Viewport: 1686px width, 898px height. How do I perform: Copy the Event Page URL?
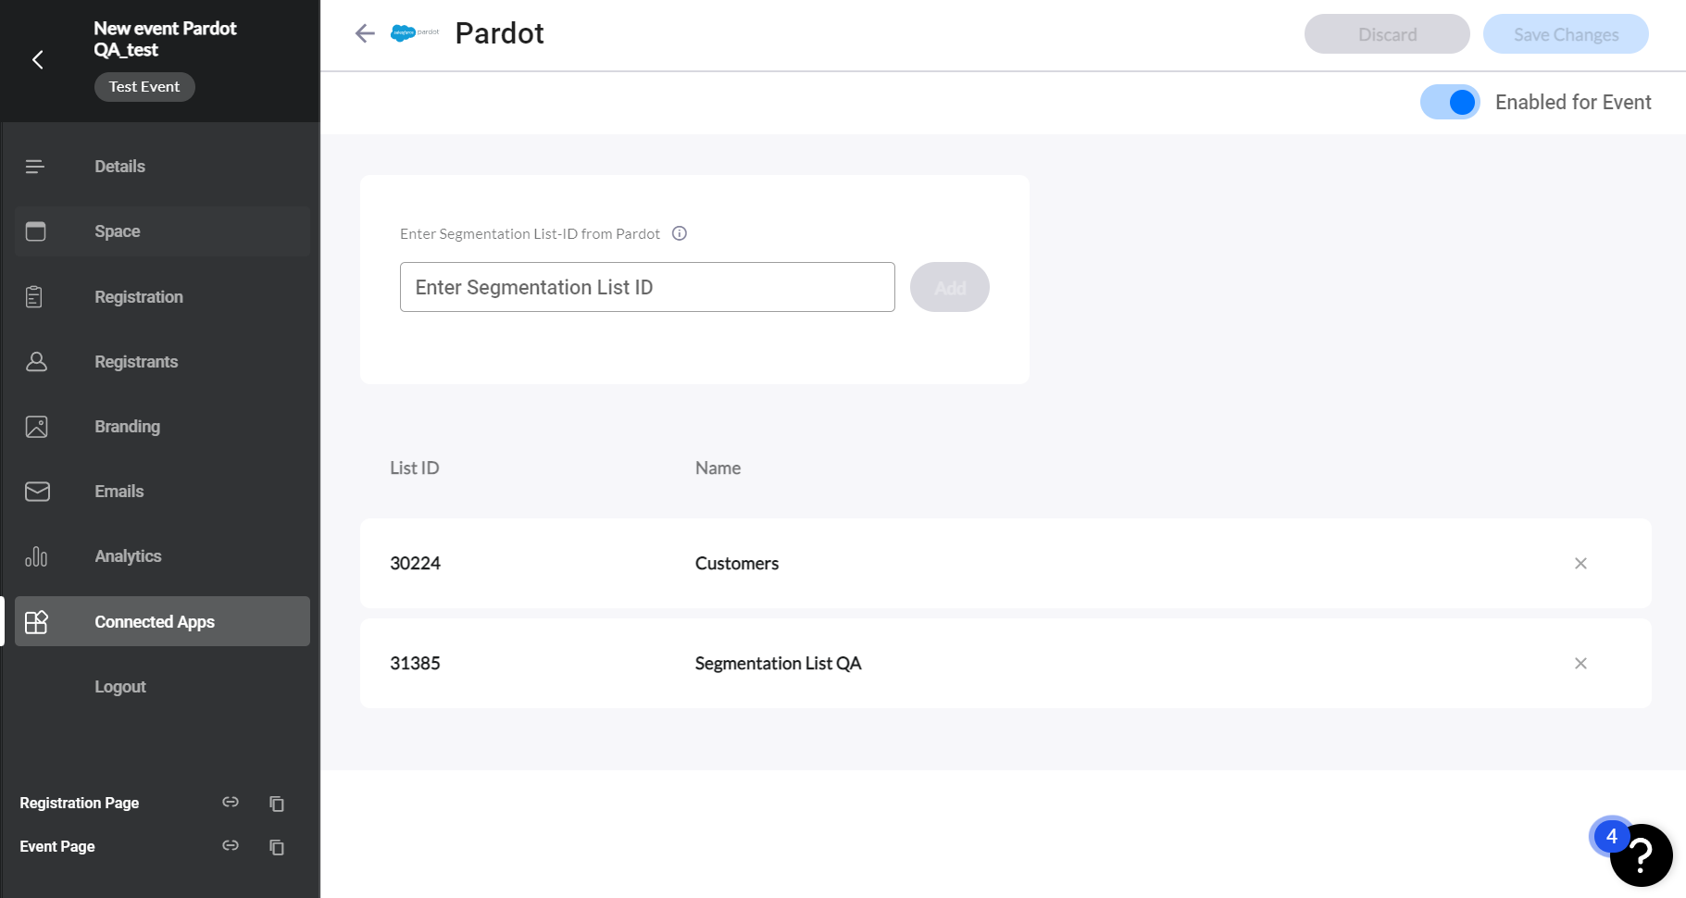point(277,847)
